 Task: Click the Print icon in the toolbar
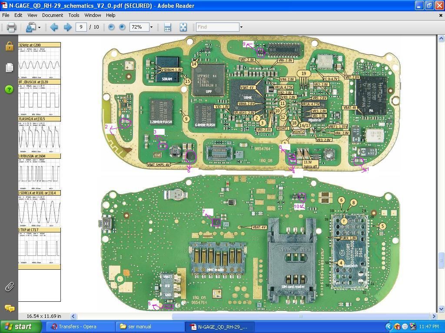(x=11, y=27)
